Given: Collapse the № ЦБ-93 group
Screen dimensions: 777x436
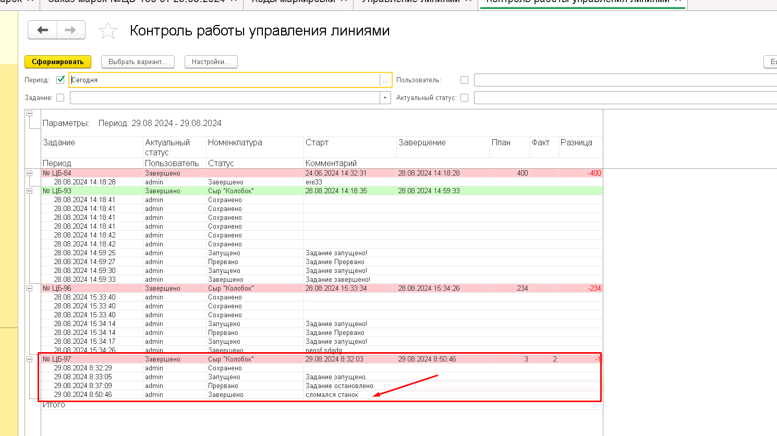Looking at the screenshot, I should [30, 191].
